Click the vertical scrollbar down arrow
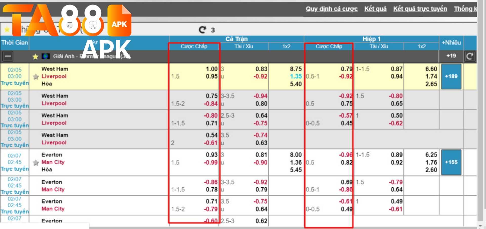 tap(480, 226)
